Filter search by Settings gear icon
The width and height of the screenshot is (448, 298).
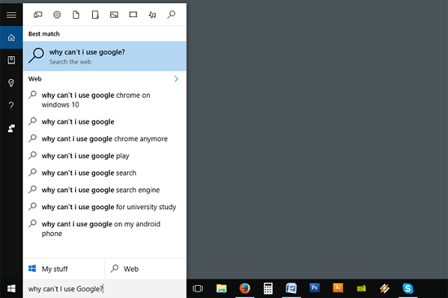click(57, 15)
